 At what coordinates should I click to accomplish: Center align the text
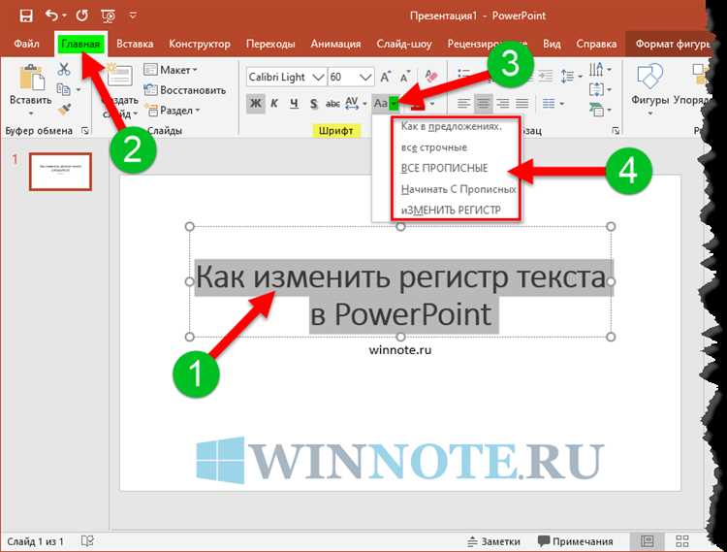click(x=483, y=103)
